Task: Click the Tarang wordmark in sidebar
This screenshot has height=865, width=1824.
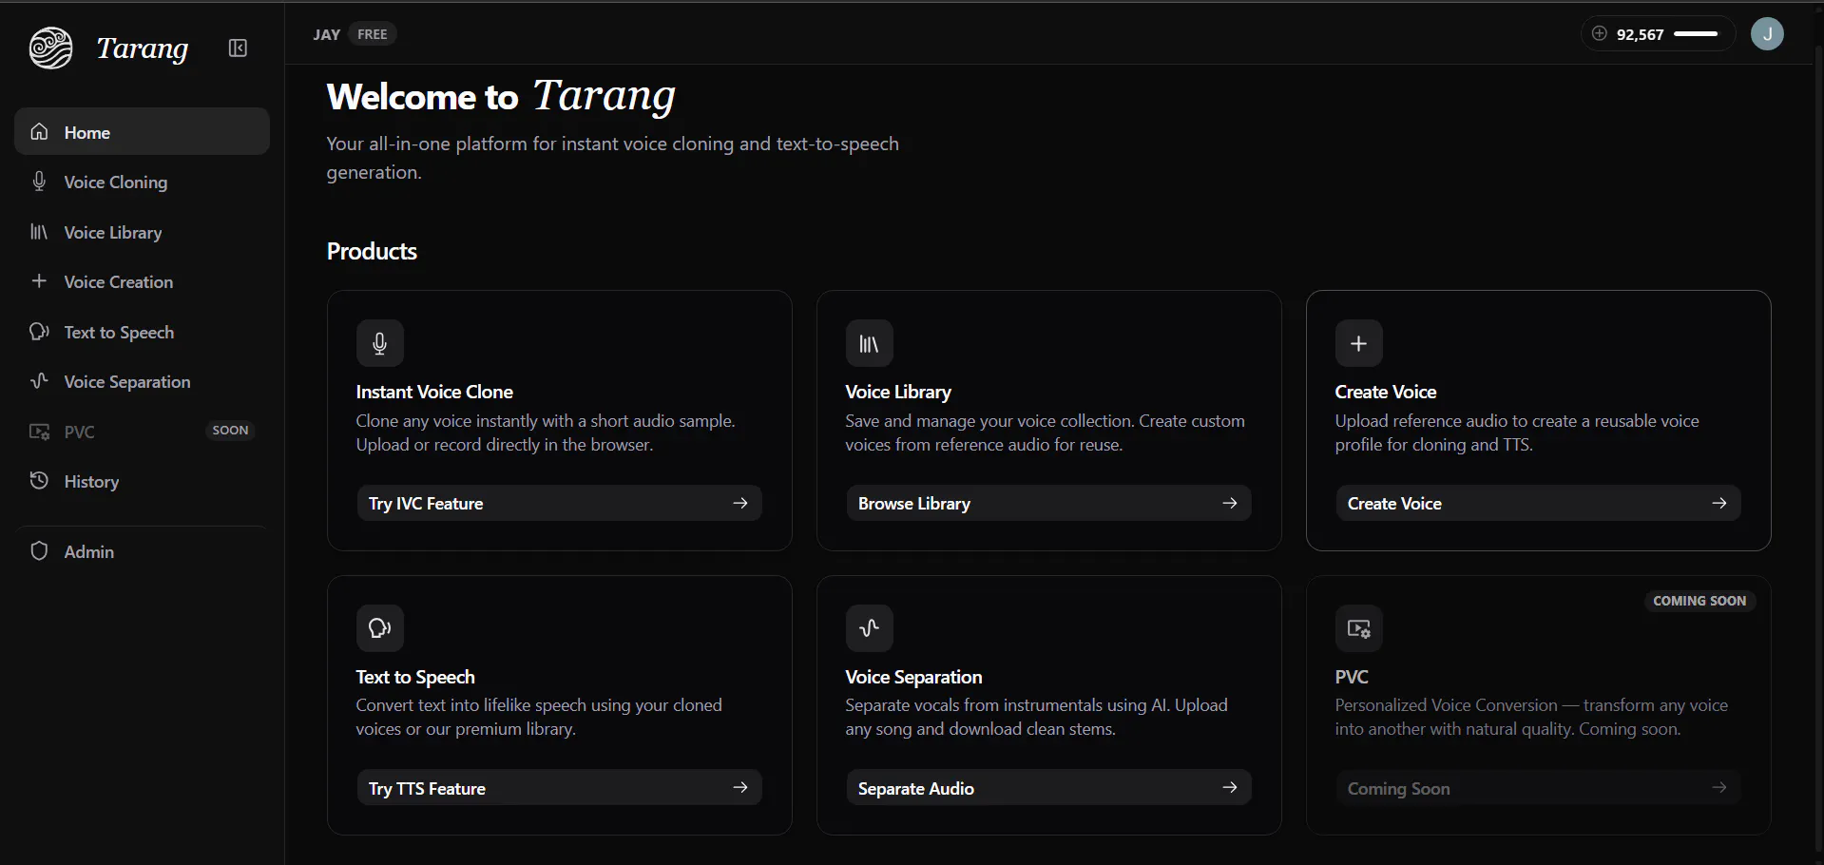Action: pos(143,48)
